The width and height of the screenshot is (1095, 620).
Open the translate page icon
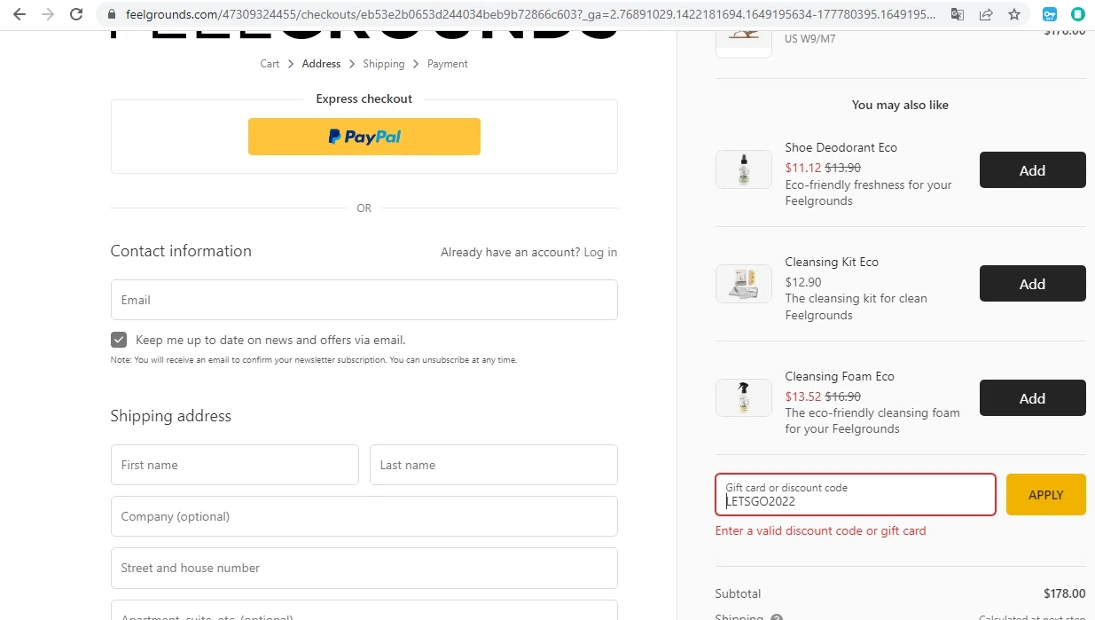957,14
